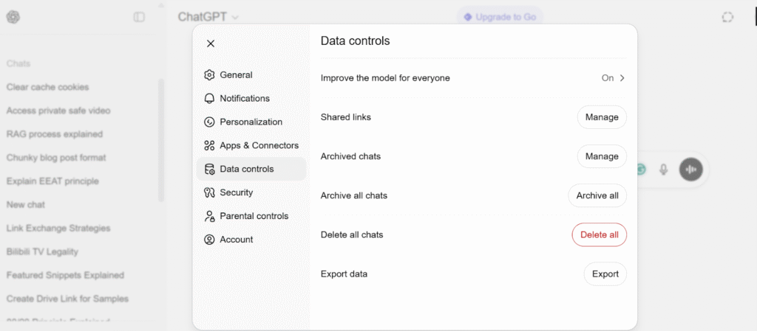Manage shared links
The image size is (757, 331).
(x=602, y=117)
